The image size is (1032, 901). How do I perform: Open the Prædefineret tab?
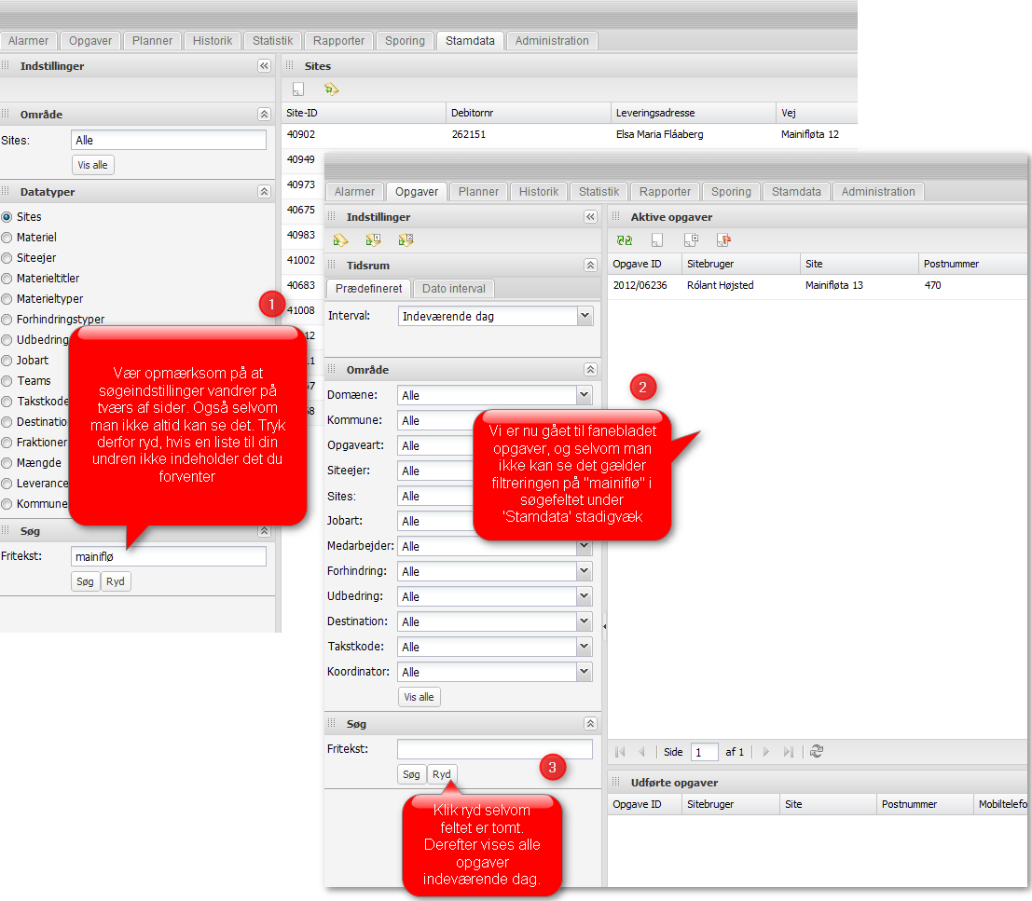(x=369, y=289)
